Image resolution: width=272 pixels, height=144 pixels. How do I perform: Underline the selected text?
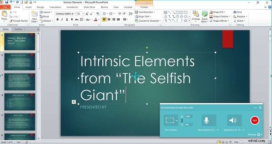pos(67,20)
